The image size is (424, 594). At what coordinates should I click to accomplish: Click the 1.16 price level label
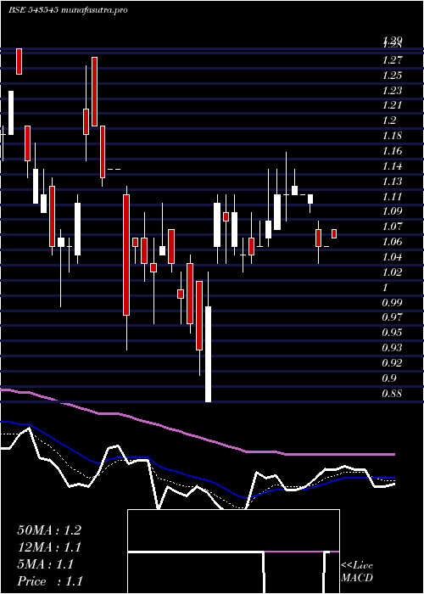point(392,151)
